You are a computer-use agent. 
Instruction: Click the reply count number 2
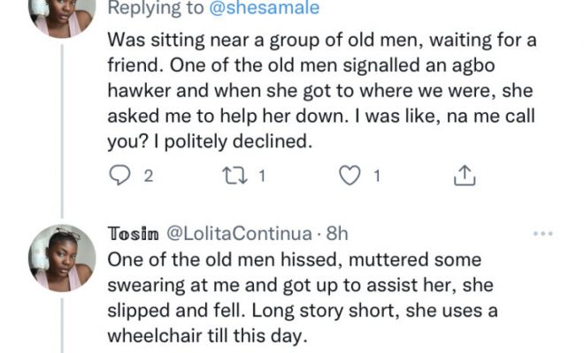tap(149, 176)
